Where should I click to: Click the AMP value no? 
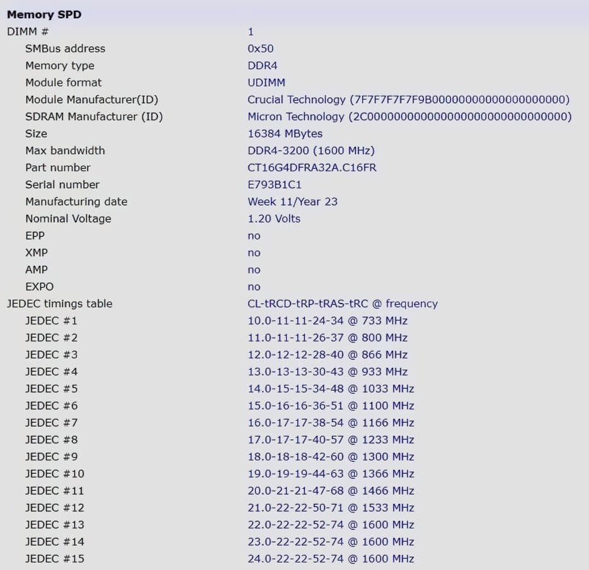coord(254,270)
